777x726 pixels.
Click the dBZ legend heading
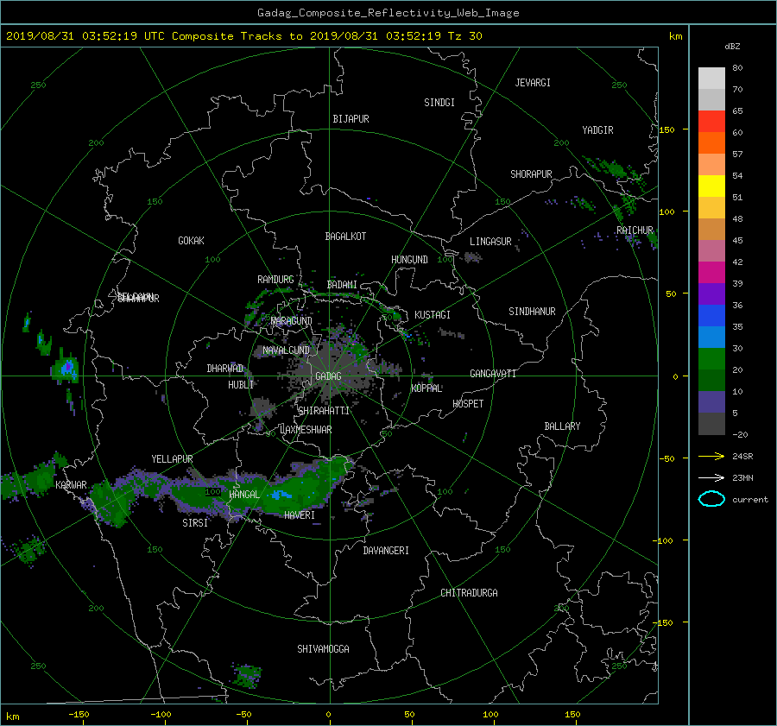[732, 47]
